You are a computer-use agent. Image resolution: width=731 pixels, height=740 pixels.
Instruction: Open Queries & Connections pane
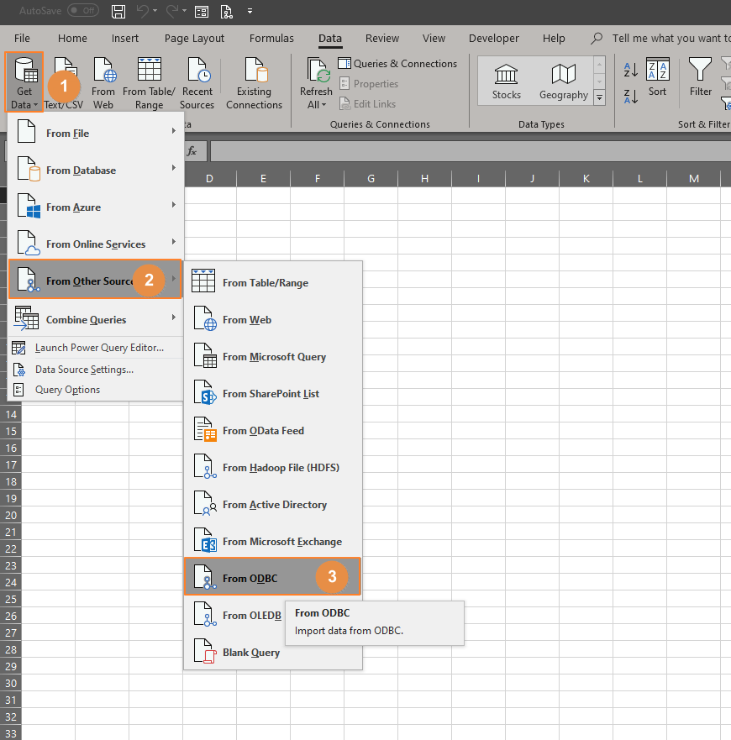397,64
